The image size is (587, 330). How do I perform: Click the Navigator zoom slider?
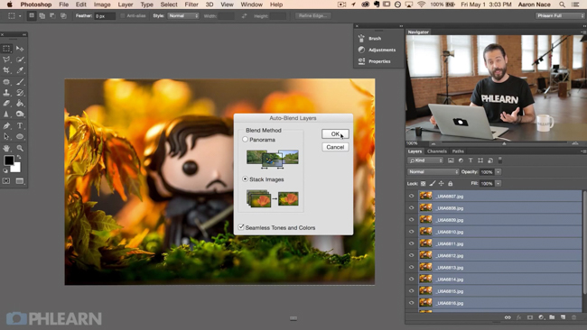504,143
